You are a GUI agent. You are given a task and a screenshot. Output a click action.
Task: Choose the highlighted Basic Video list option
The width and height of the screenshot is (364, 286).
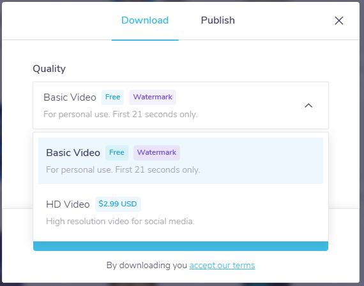pos(181,161)
